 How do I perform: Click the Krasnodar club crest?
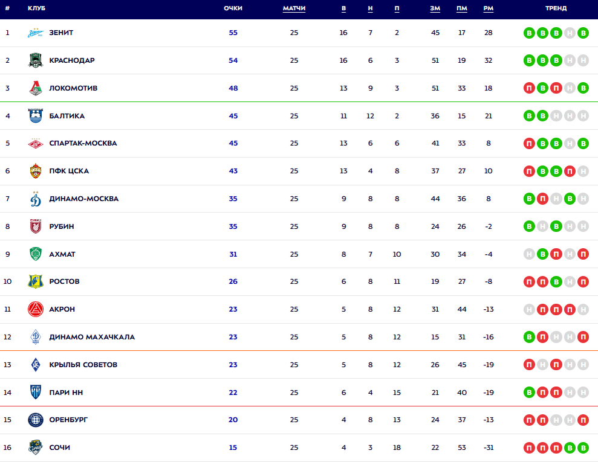(x=36, y=60)
